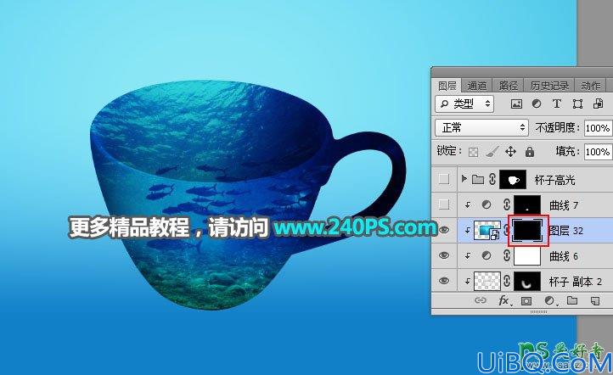Screen dimensions: 613x375
Task: Switch to the 历史记录 tab
Action: (549, 85)
